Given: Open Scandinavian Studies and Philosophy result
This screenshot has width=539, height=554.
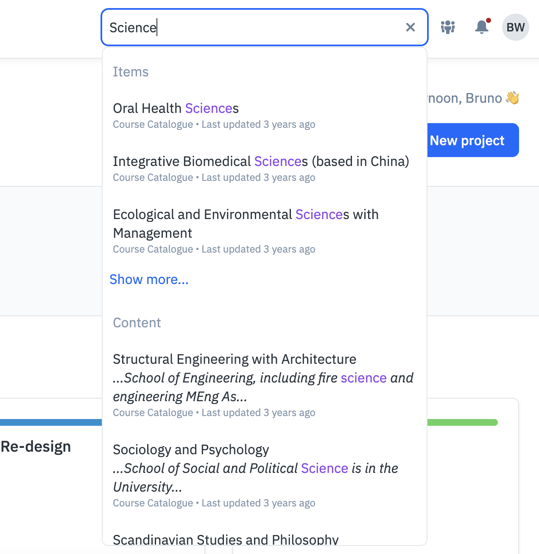Looking at the screenshot, I should [226, 539].
